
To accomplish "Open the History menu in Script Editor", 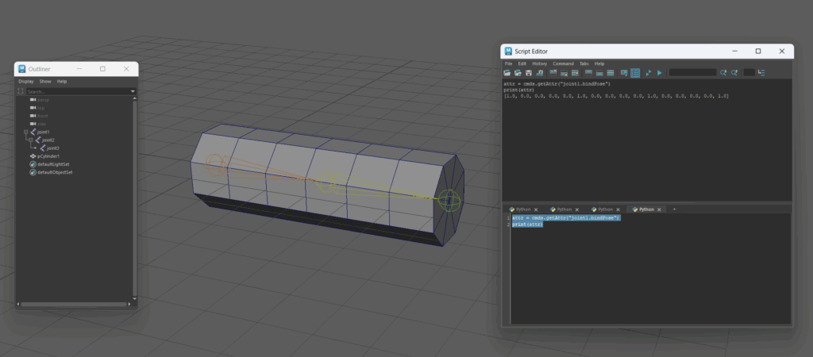I will (x=539, y=63).
